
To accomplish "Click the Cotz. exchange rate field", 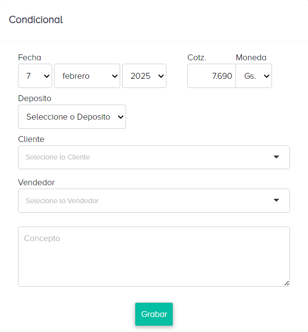I will coord(211,76).
